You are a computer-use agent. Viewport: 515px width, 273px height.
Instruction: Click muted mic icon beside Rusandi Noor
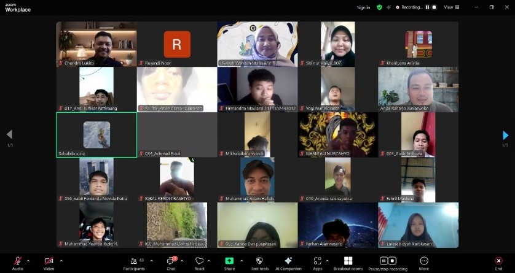(141, 63)
